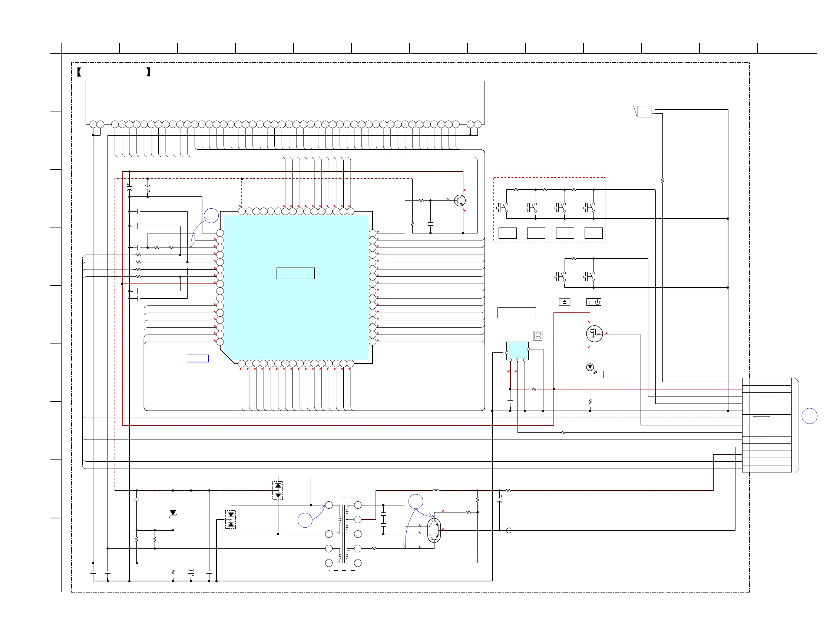The height and width of the screenshot is (624, 830).
Task: Click the wide empty box left of the eject symbol
Action: tap(517, 312)
